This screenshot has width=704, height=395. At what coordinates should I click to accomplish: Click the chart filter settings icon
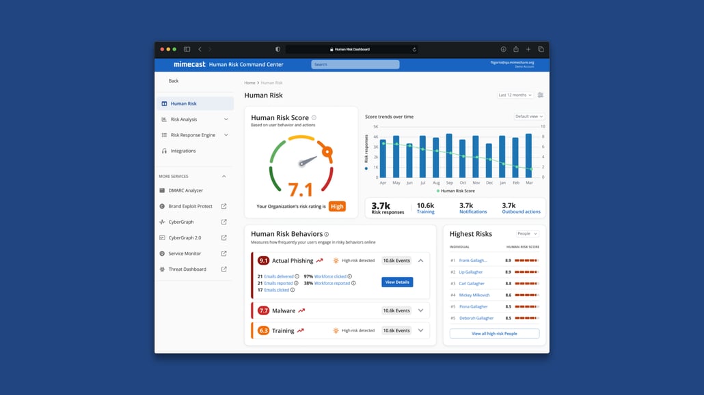[540, 95]
